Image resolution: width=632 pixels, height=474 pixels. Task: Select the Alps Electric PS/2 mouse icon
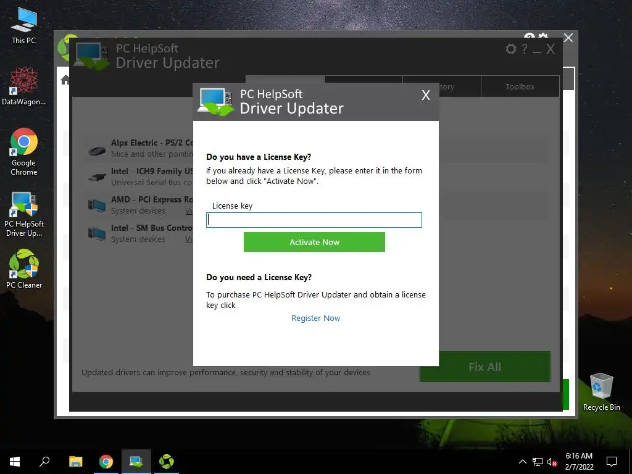(x=97, y=151)
